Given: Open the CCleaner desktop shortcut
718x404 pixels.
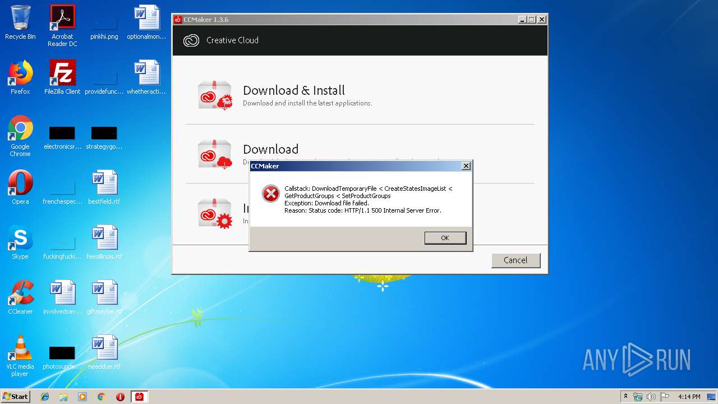Looking at the screenshot, I should click(20, 297).
